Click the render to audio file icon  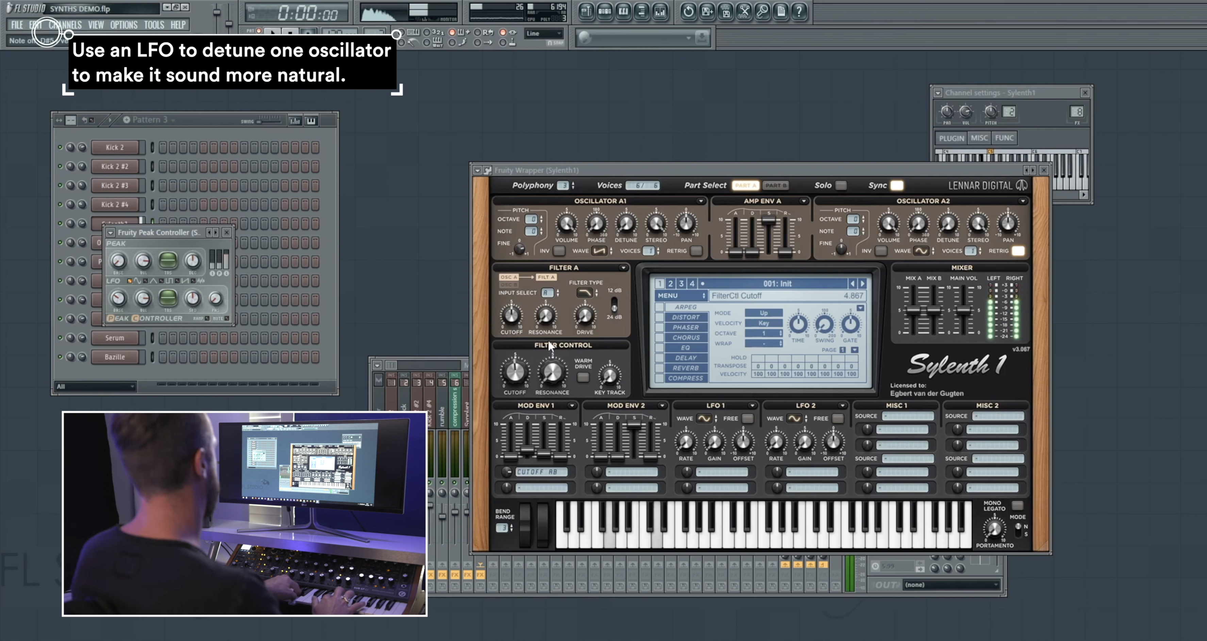(725, 11)
